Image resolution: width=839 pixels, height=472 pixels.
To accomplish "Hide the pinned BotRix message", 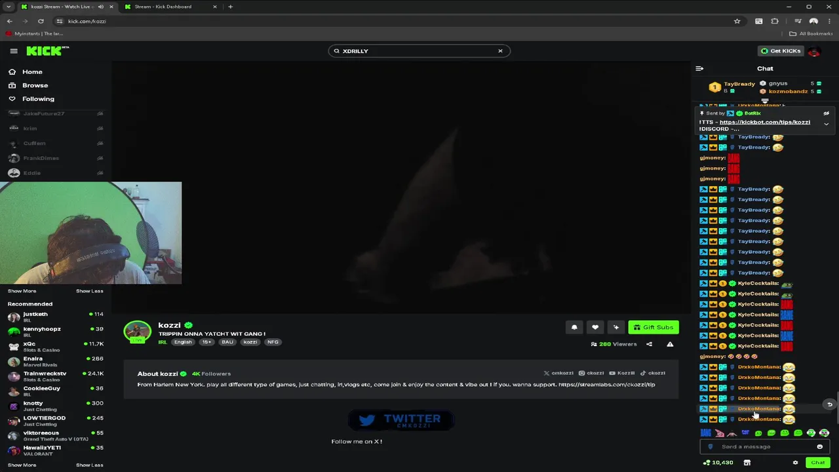I will [x=826, y=113].
